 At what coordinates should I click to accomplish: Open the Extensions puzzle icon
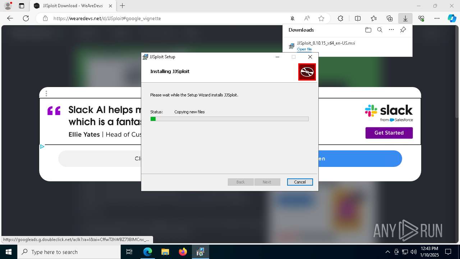click(x=340, y=18)
